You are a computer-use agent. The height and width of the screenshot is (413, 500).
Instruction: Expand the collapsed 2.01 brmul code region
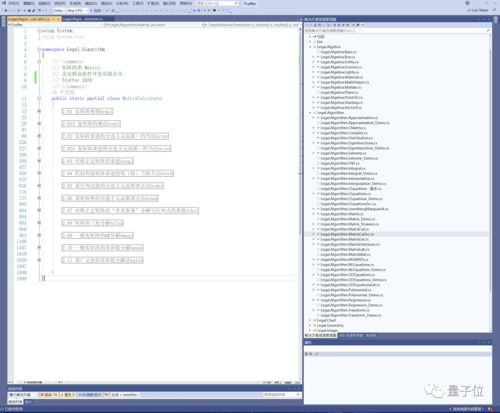(39, 111)
